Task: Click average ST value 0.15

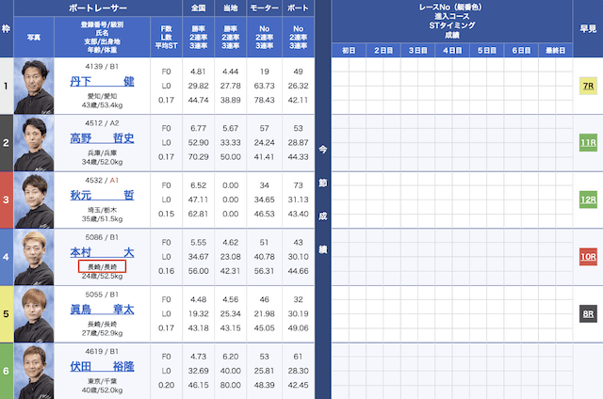Action: point(166,214)
